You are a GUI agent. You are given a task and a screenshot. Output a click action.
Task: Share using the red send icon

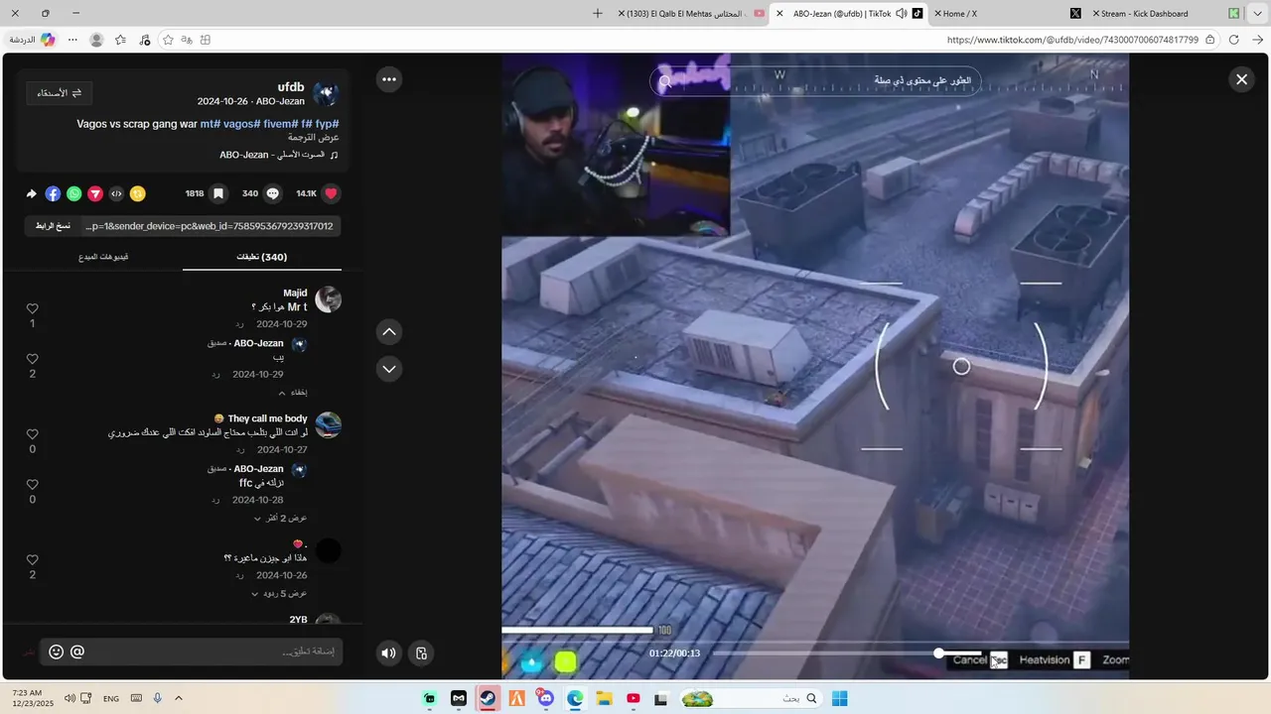coord(95,193)
